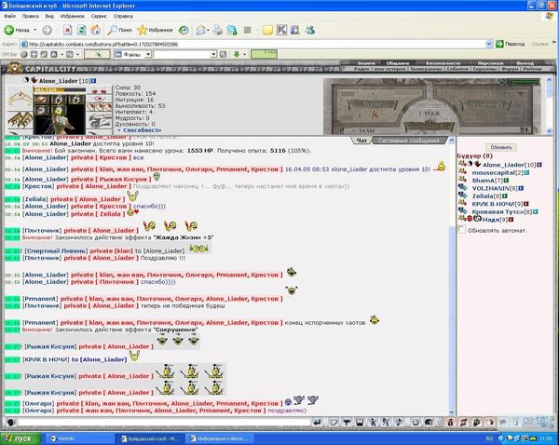Viewport: 559px width, 445px height.
Task: Switch to the Системные сообщения tab
Action: 409,141
